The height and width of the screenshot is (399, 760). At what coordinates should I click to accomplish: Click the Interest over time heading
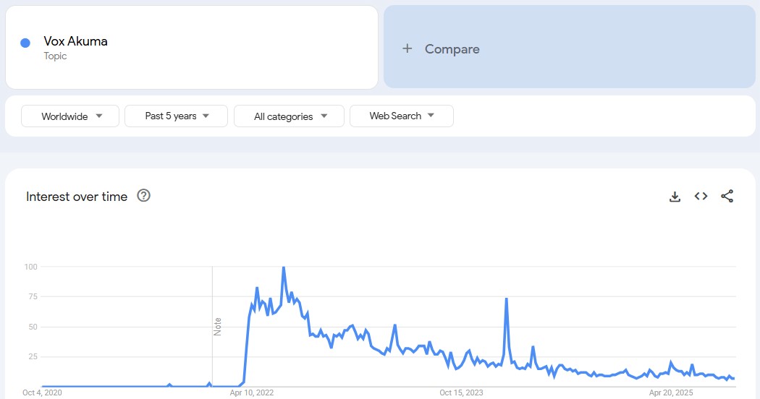[x=77, y=197]
